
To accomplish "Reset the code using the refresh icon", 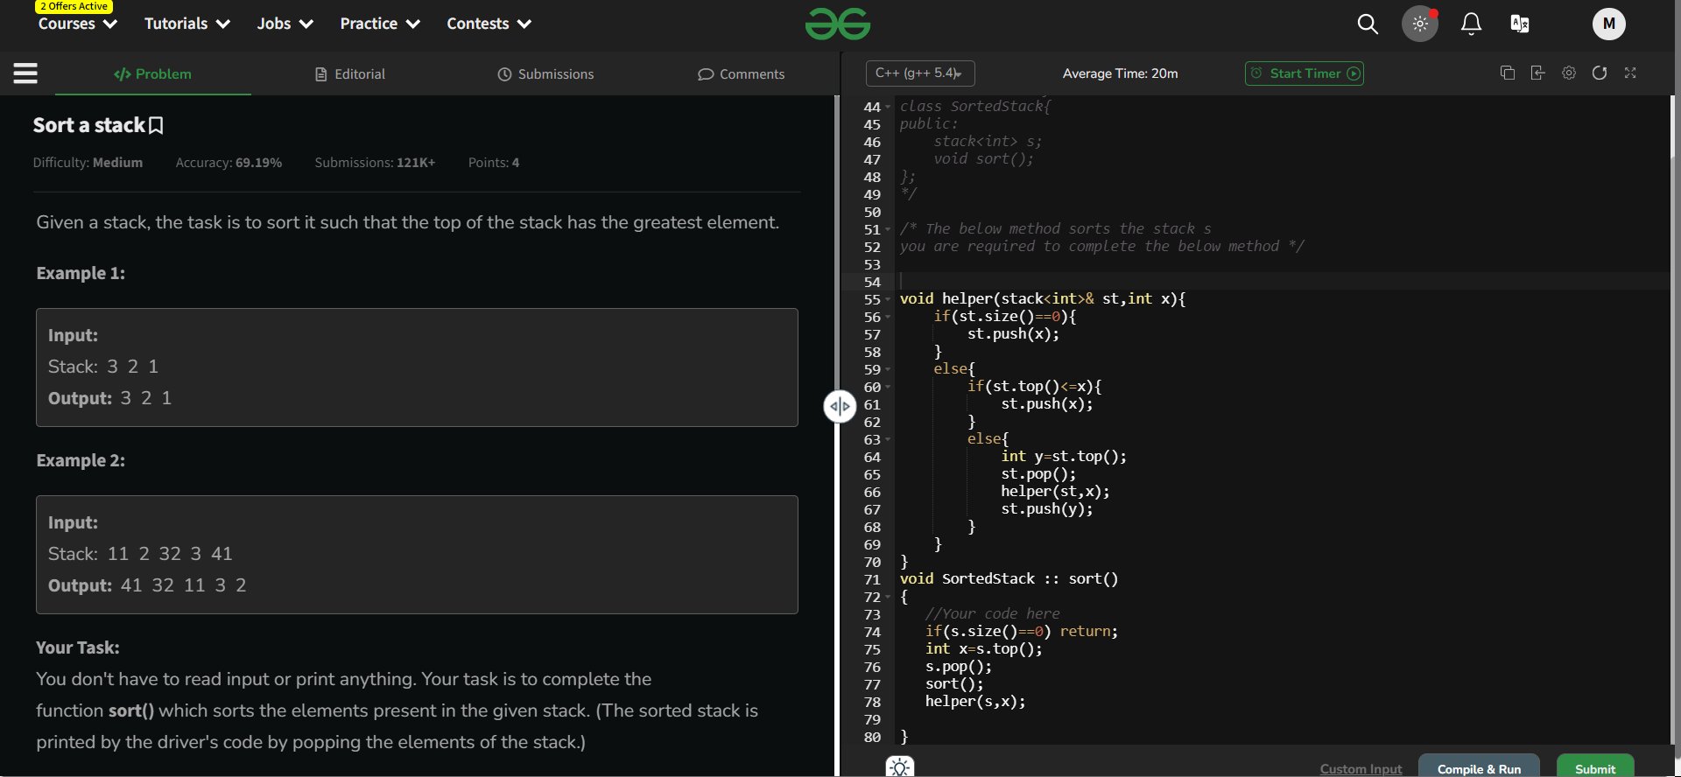I will [x=1600, y=73].
